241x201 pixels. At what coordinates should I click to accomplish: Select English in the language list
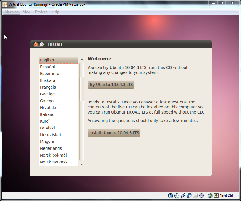pyautogui.click(x=59, y=60)
